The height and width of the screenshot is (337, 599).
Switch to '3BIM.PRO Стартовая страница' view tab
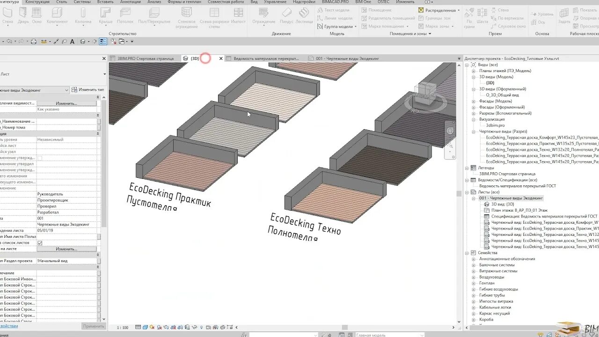pyautogui.click(x=145, y=59)
